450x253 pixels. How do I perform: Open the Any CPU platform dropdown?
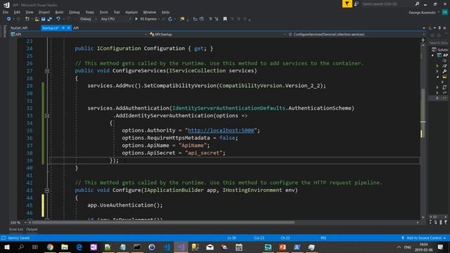tap(116, 19)
